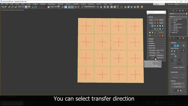This screenshot has height=106, width=188.
Task: Click Mirror tool in main toolbar
Action: point(98,7)
